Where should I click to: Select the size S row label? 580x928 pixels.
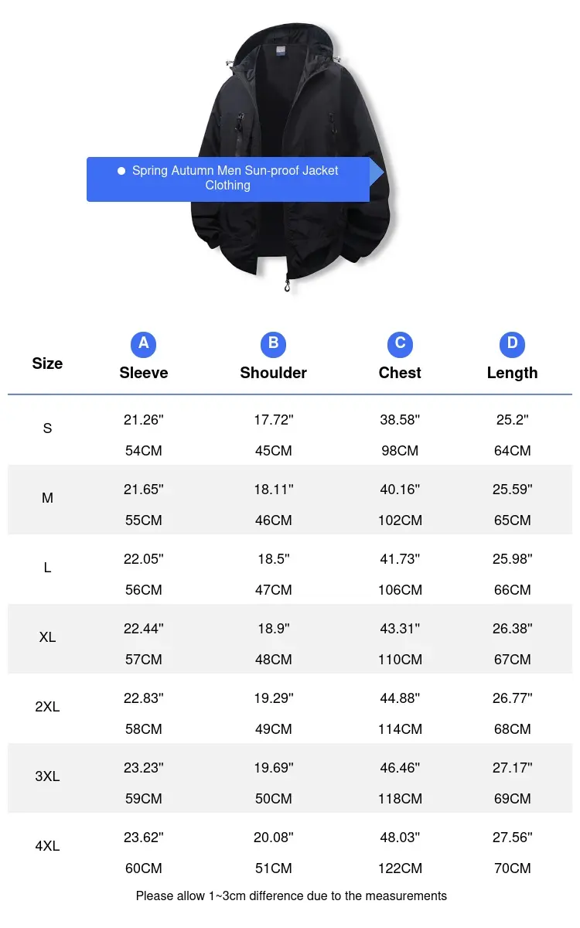tap(47, 428)
